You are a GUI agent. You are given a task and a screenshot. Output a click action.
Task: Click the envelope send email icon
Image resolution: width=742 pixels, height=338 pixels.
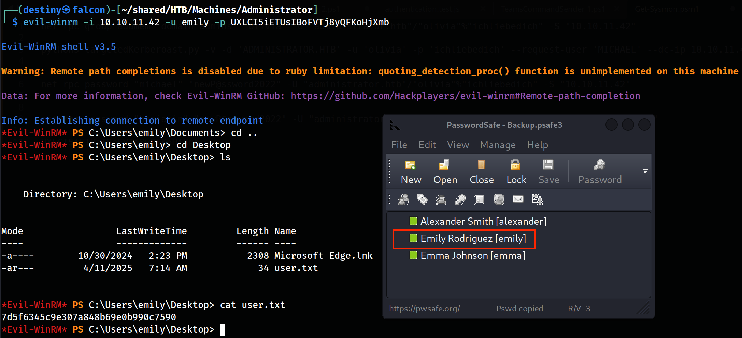tap(518, 199)
